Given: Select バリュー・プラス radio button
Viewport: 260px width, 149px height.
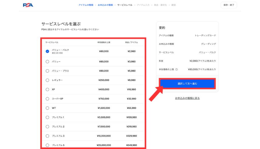Looking at the screenshot, I should [47, 71].
